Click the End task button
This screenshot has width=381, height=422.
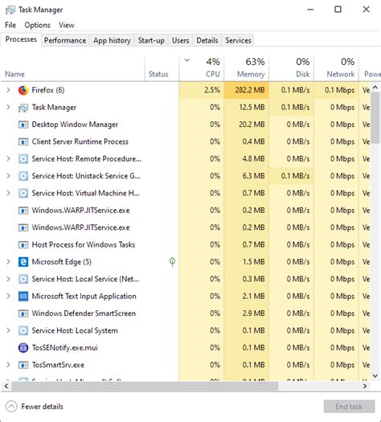click(349, 407)
